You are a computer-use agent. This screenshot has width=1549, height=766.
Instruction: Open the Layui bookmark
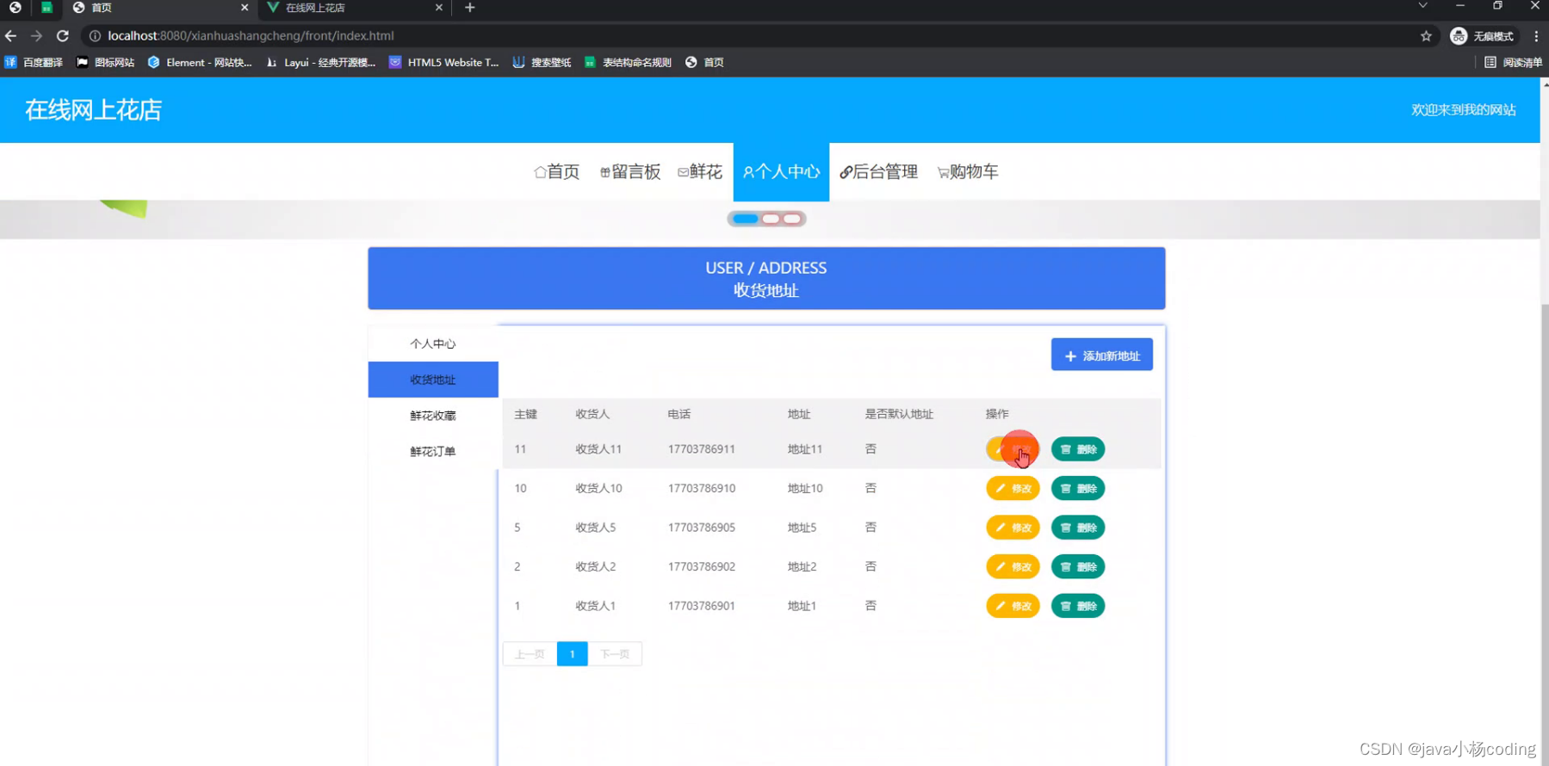(x=320, y=62)
